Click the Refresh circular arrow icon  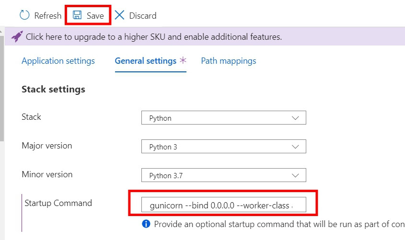(24, 15)
